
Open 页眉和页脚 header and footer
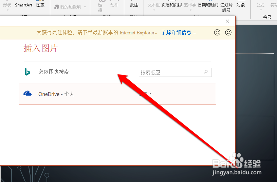pyautogui.click(x=172, y=5)
